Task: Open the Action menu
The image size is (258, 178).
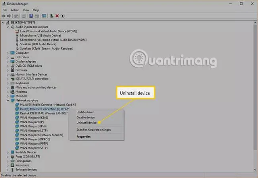Action: (15, 10)
